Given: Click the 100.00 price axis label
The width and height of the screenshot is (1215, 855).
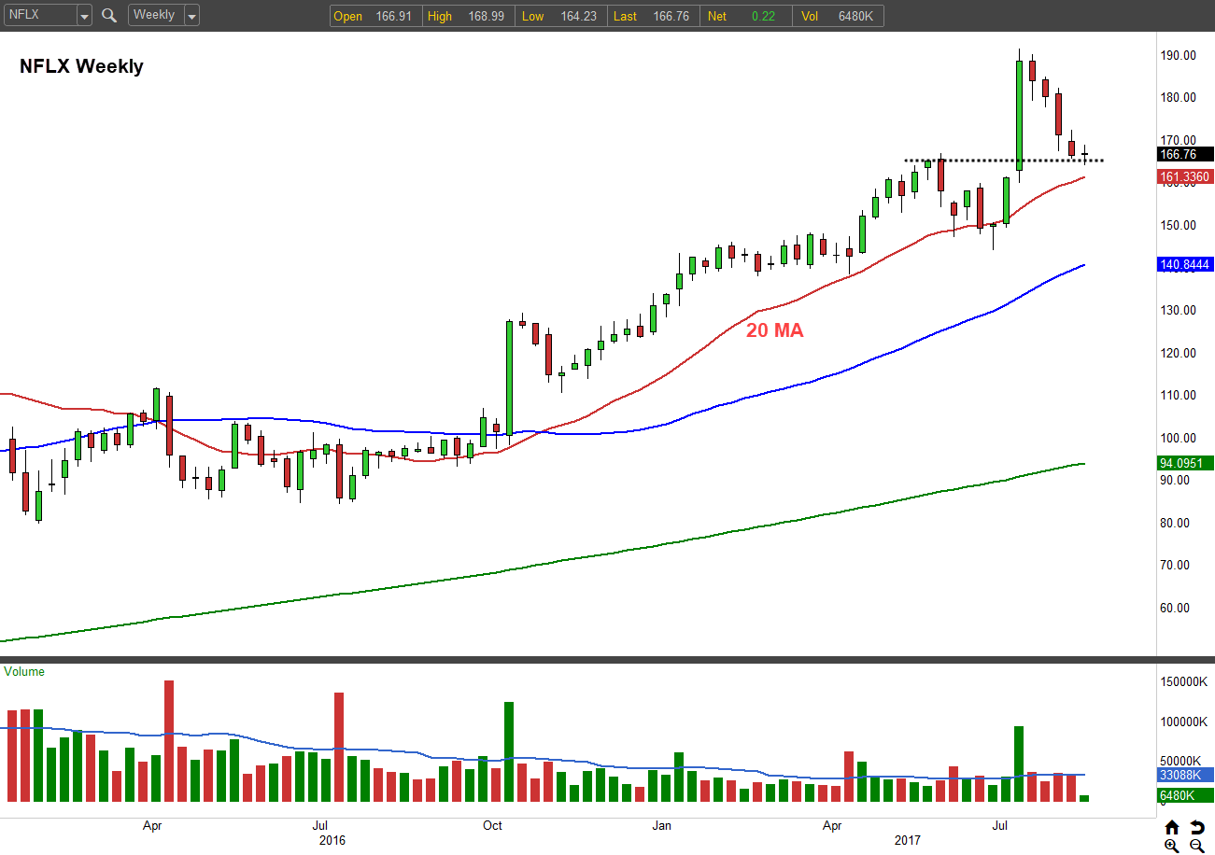Looking at the screenshot, I should pyautogui.click(x=1179, y=438).
